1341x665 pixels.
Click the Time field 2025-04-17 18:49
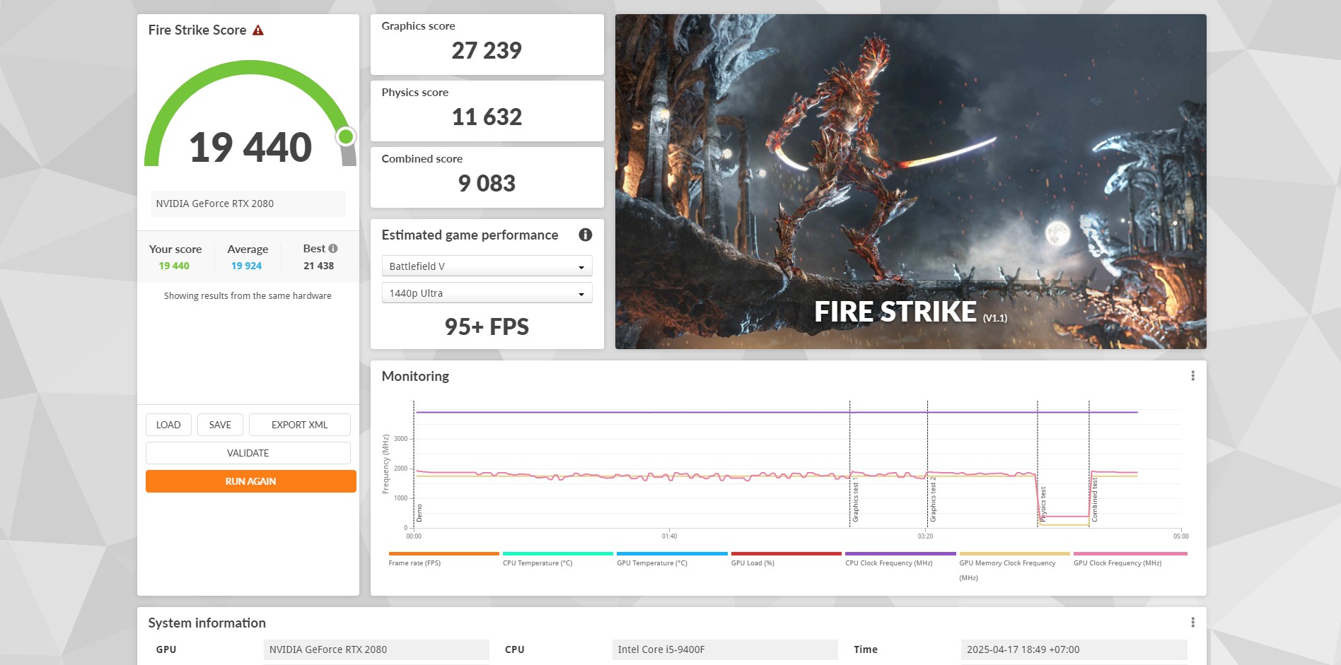[x=1074, y=649]
